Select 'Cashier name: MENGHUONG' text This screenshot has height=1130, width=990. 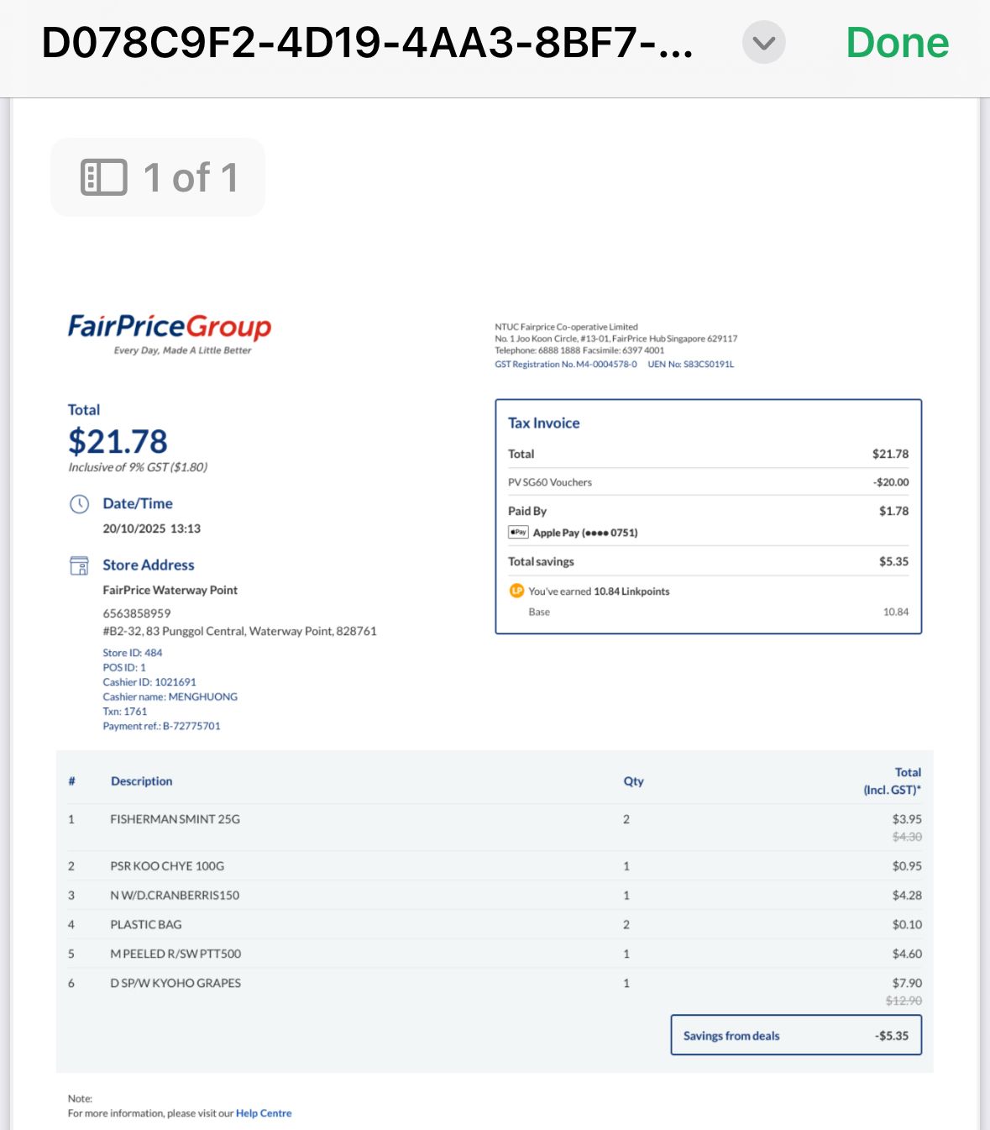(x=170, y=696)
